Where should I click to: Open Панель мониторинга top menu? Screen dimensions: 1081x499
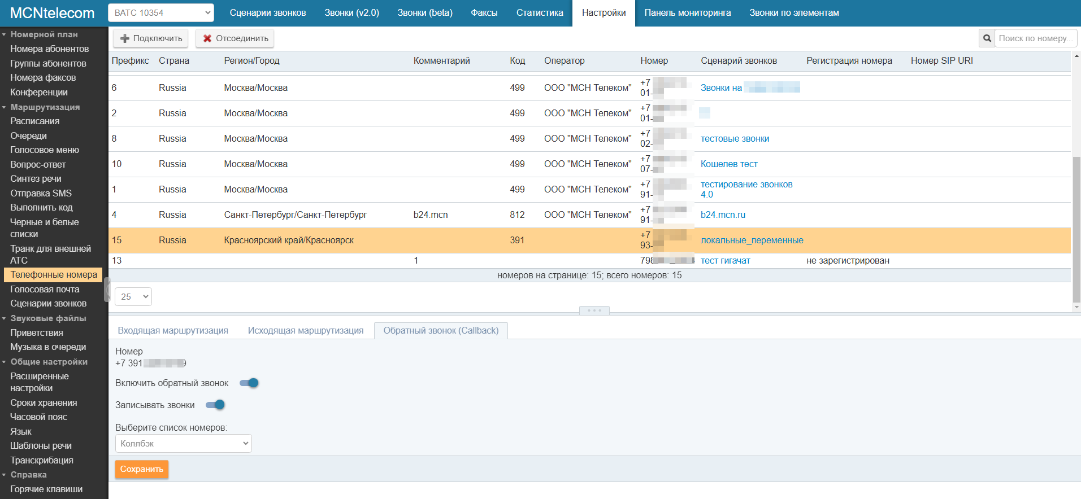(688, 12)
